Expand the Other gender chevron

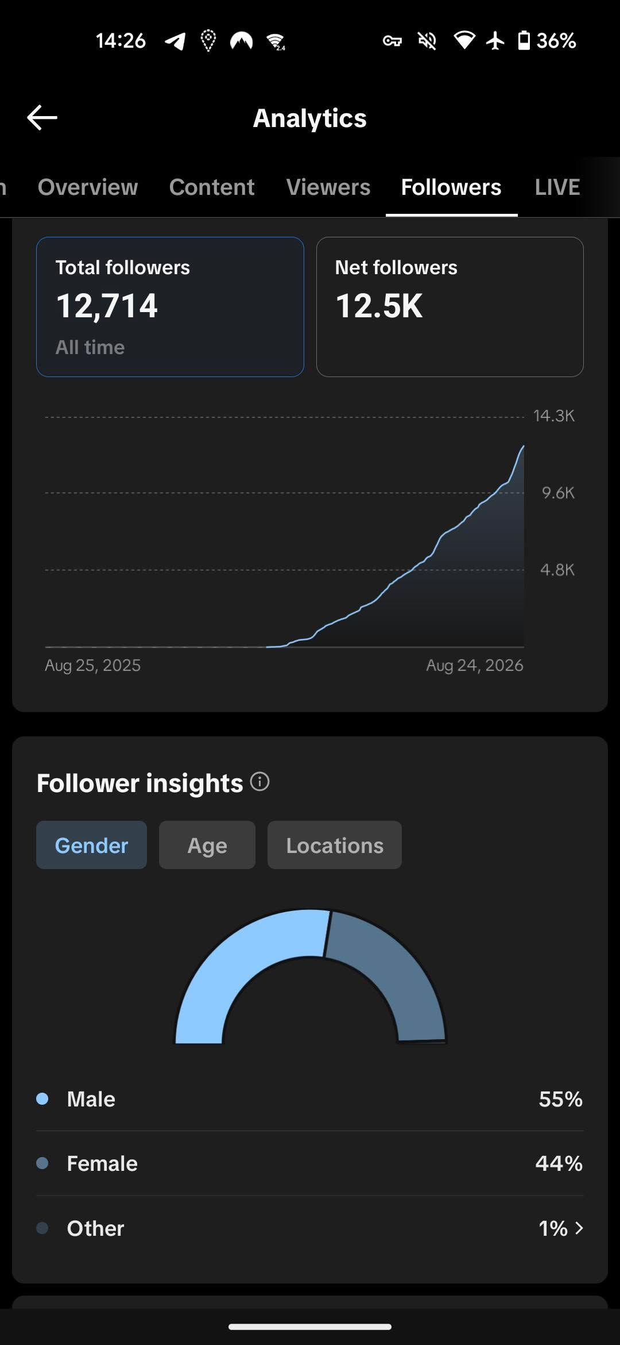(x=579, y=1228)
